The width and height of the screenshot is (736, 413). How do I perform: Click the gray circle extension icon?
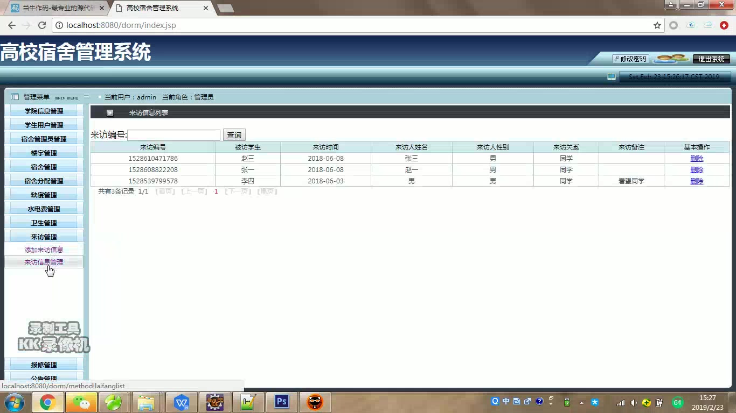(673, 25)
